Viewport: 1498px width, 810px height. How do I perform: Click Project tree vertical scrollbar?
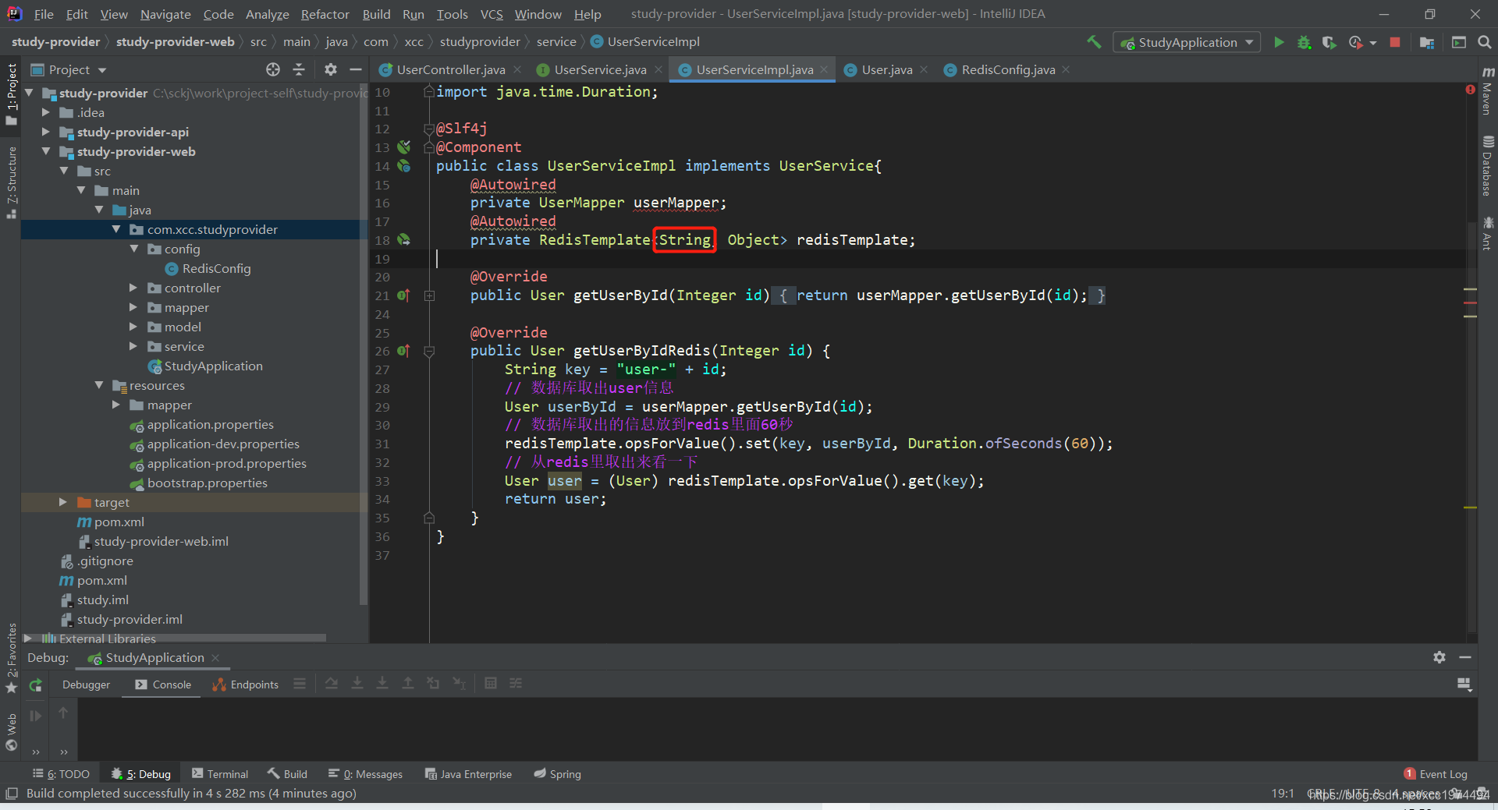pyautogui.click(x=362, y=343)
